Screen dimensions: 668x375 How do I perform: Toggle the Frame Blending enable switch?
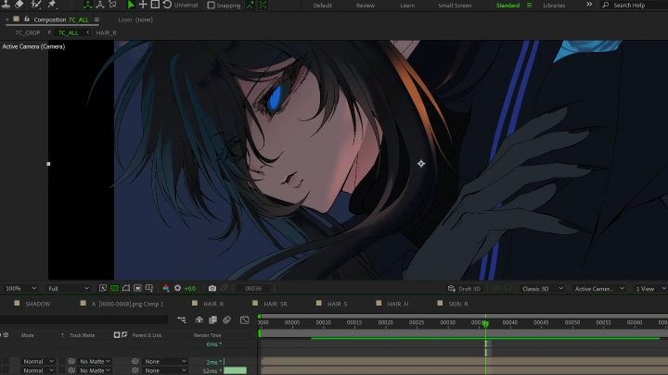pyautogui.click(x=212, y=319)
